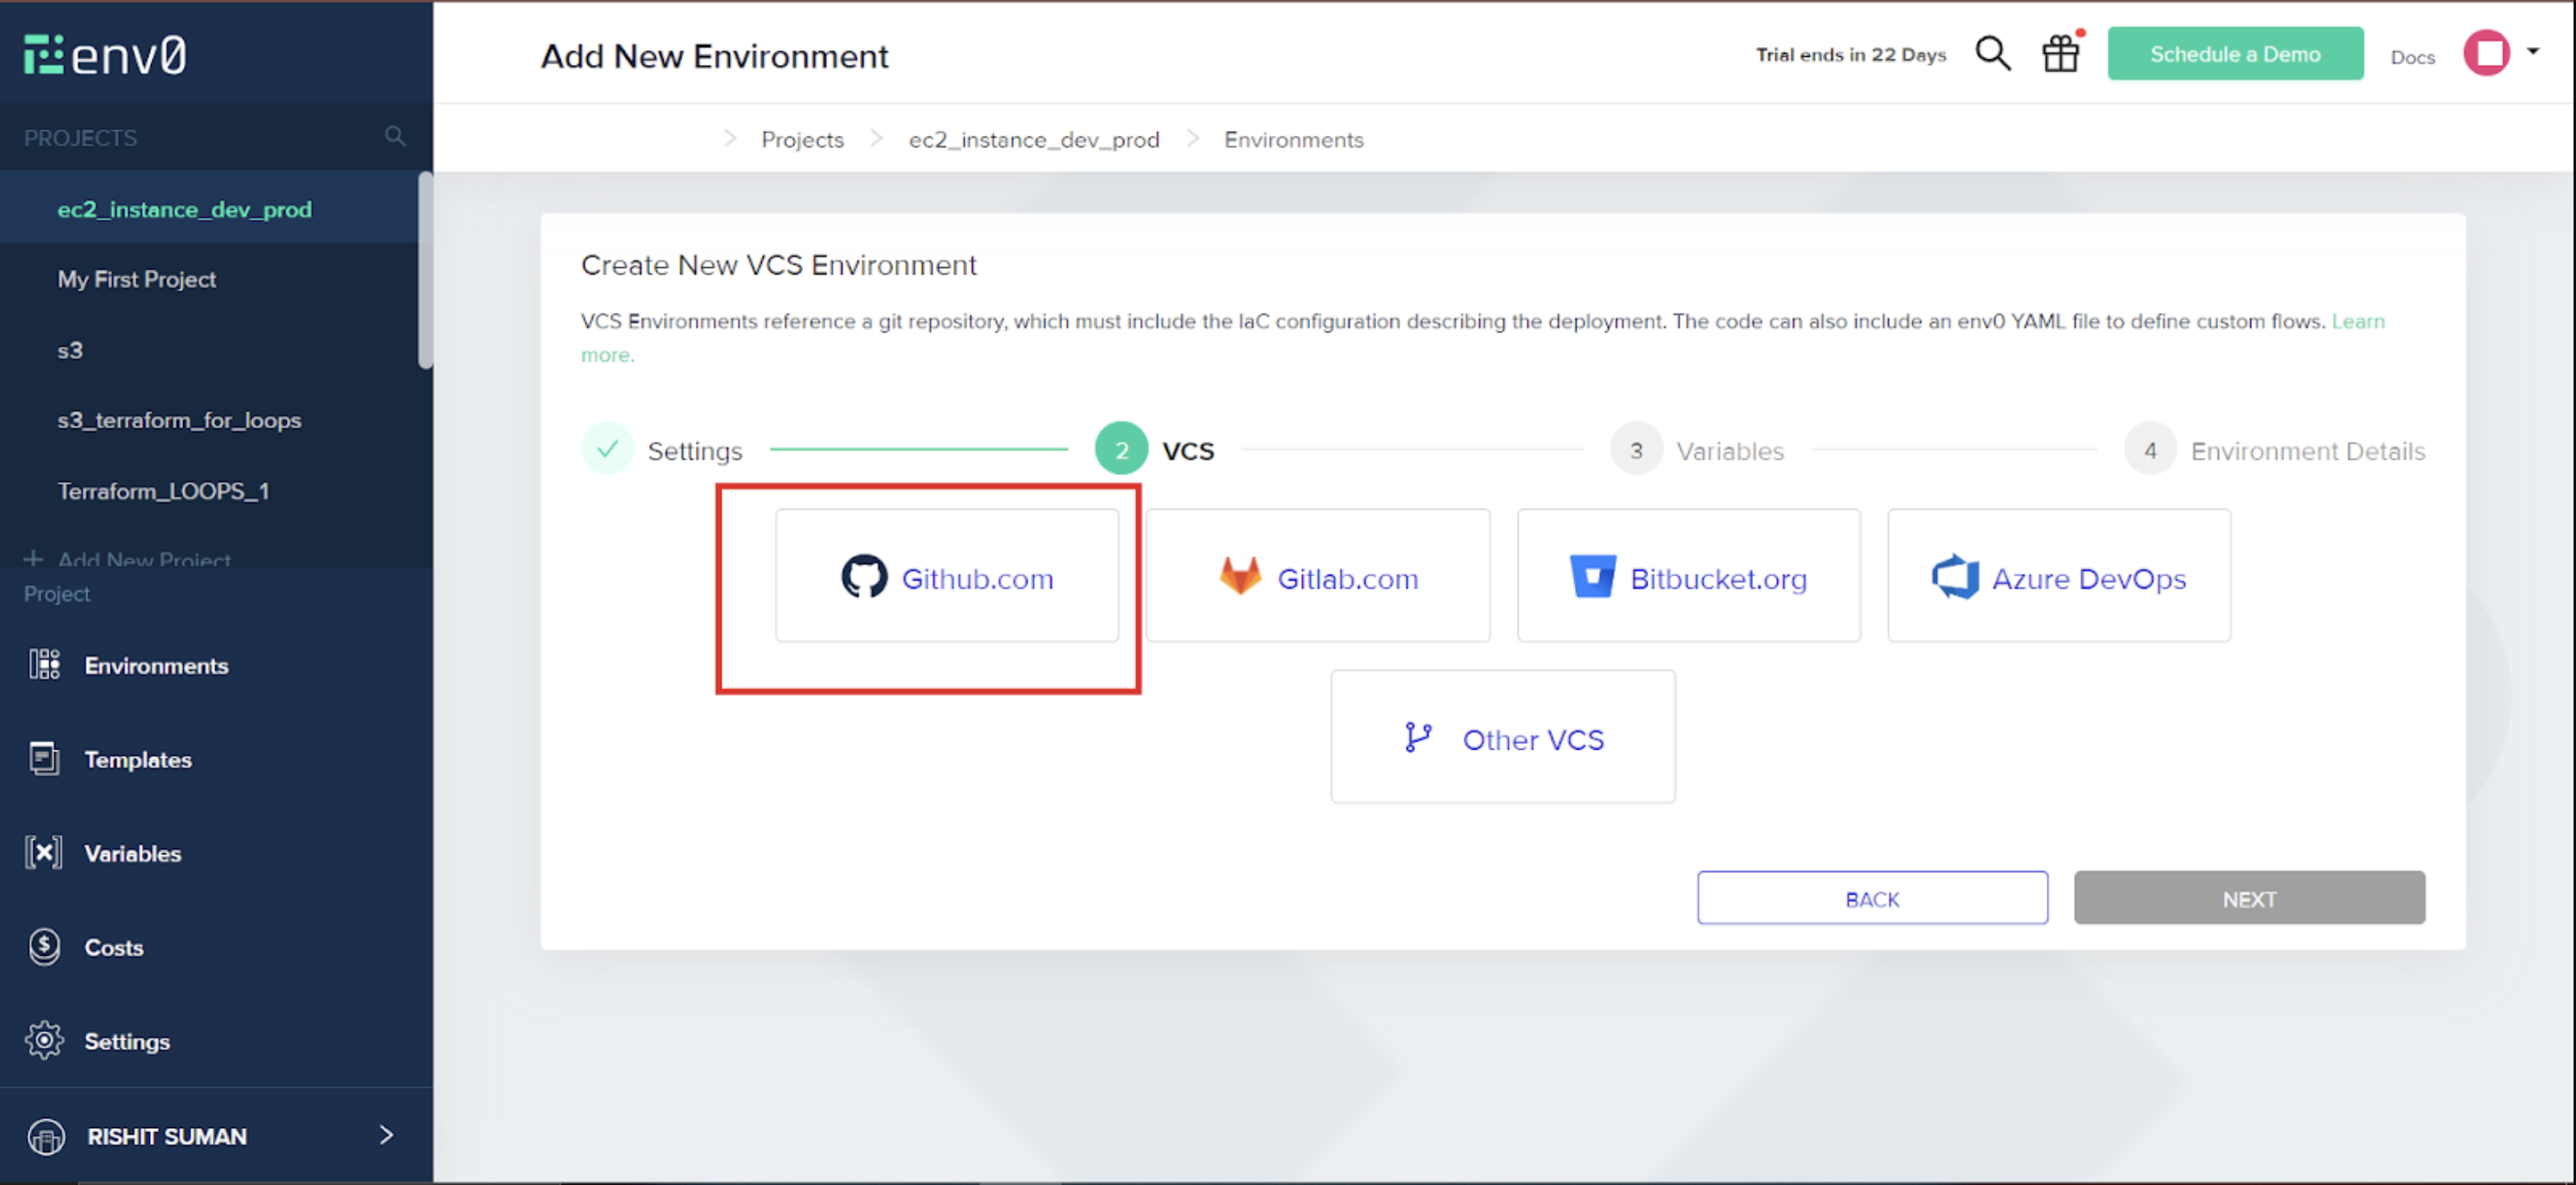Open the s3_terraform_for_loops project
This screenshot has height=1185, width=2576.
pos(179,420)
